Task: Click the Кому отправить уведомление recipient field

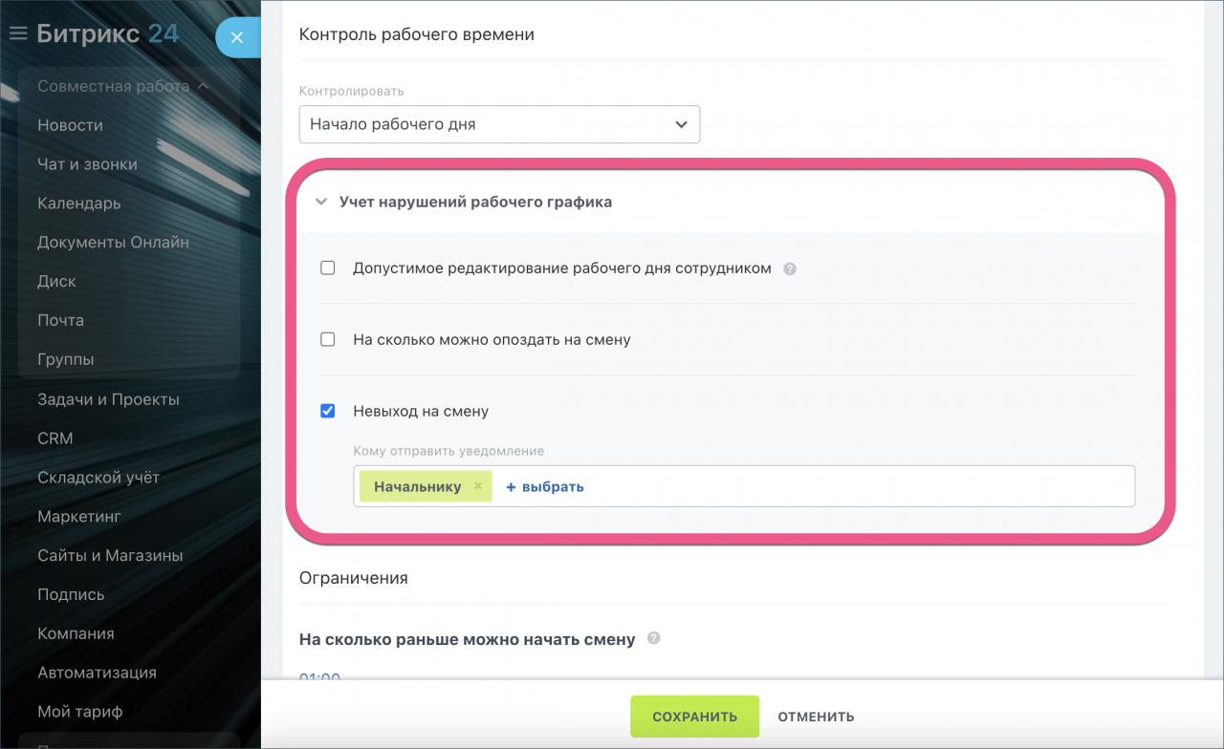Action: click(x=744, y=486)
